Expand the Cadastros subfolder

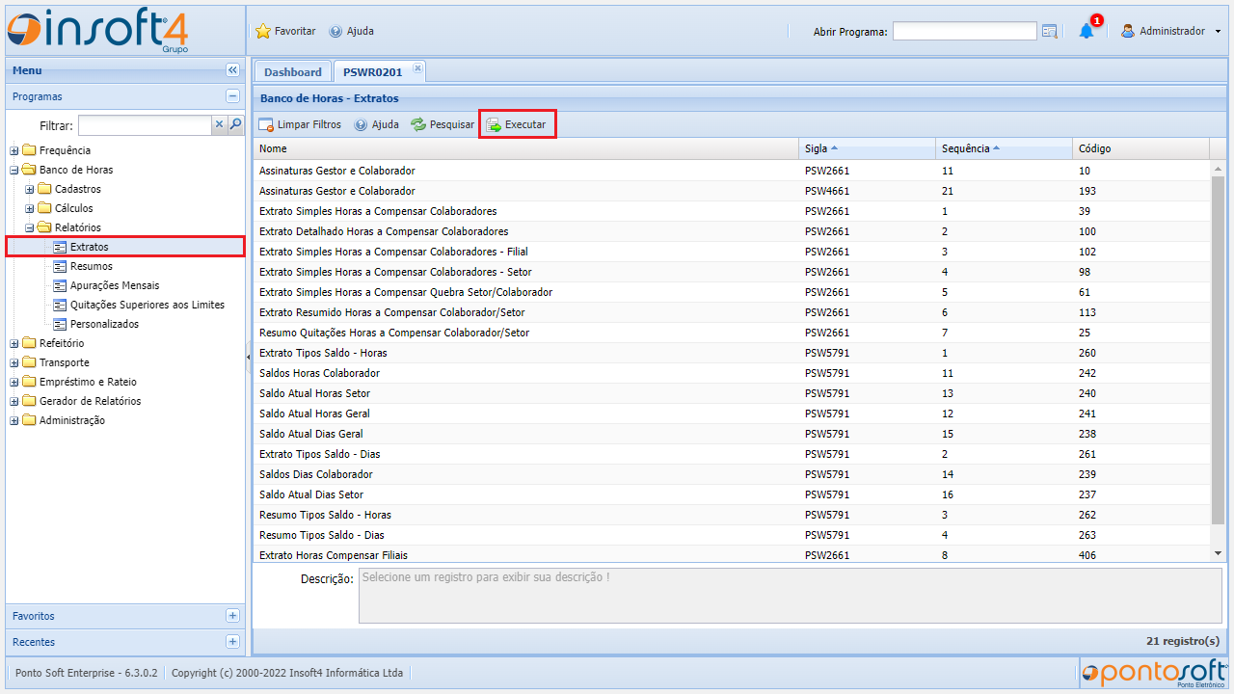pyautogui.click(x=30, y=189)
